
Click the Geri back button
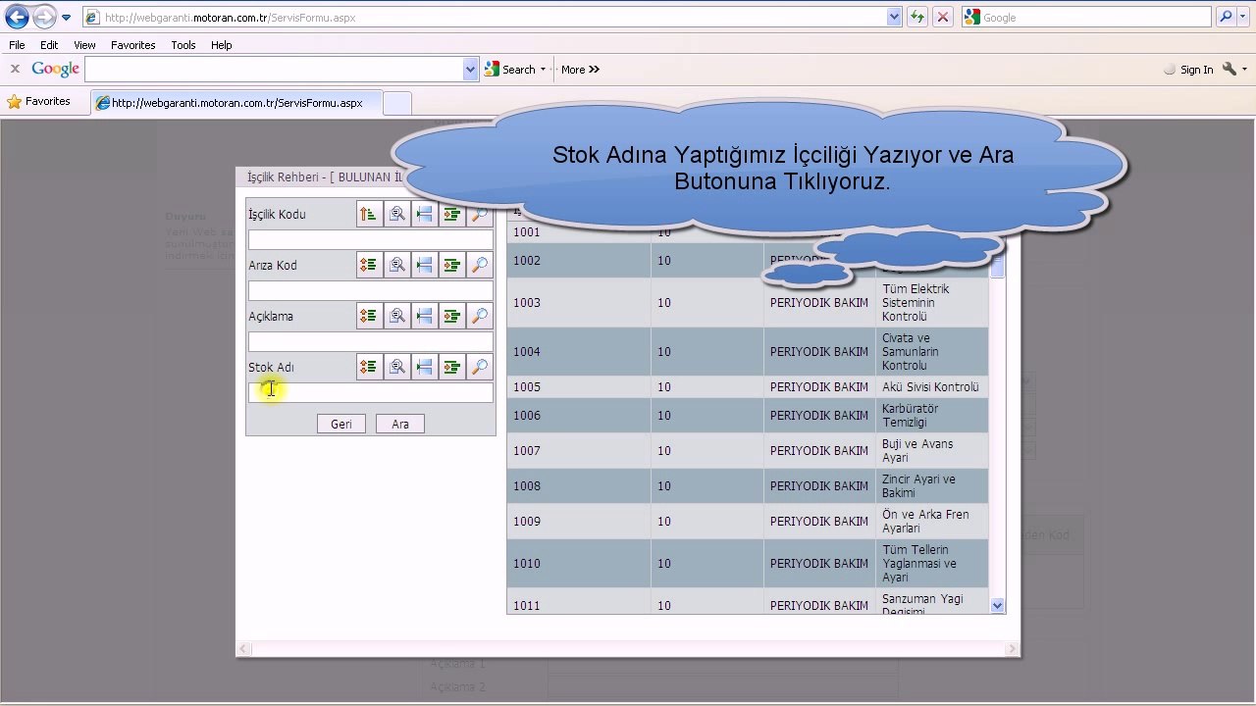340,424
